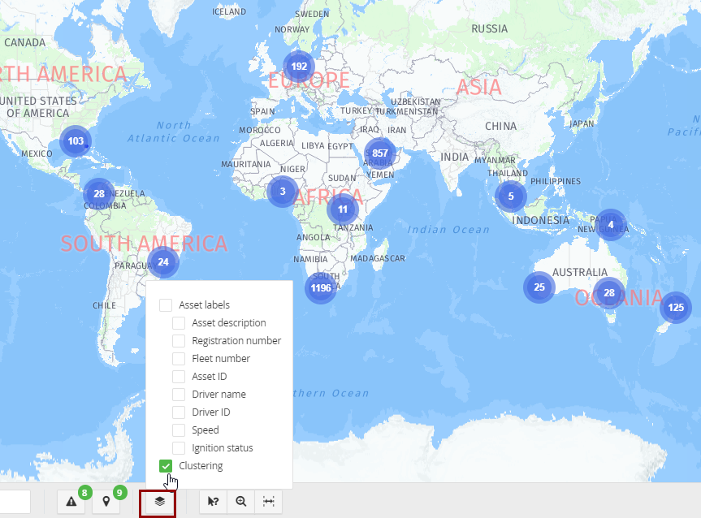Uncheck the Clustering checkbox
The width and height of the screenshot is (701, 518).
pos(166,466)
